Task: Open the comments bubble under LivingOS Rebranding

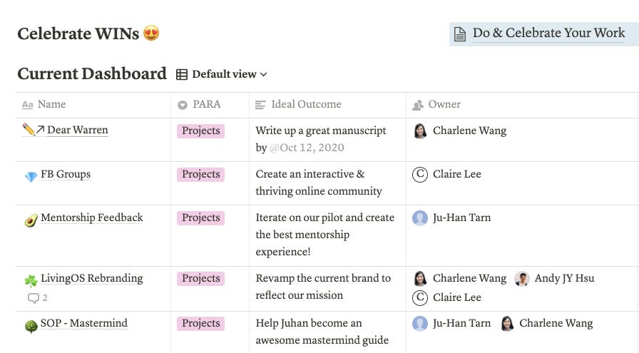Action: pos(37,298)
